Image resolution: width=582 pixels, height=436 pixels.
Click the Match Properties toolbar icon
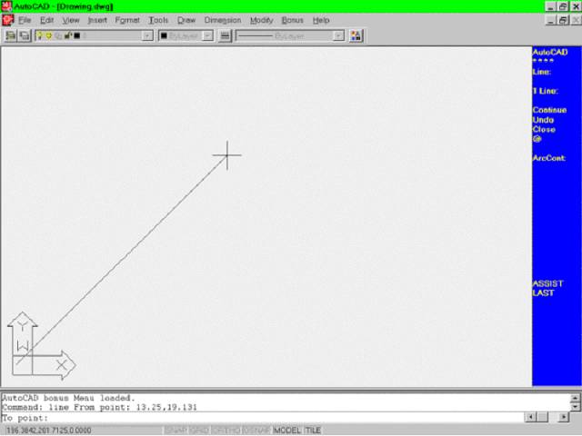[x=356, y=35]
